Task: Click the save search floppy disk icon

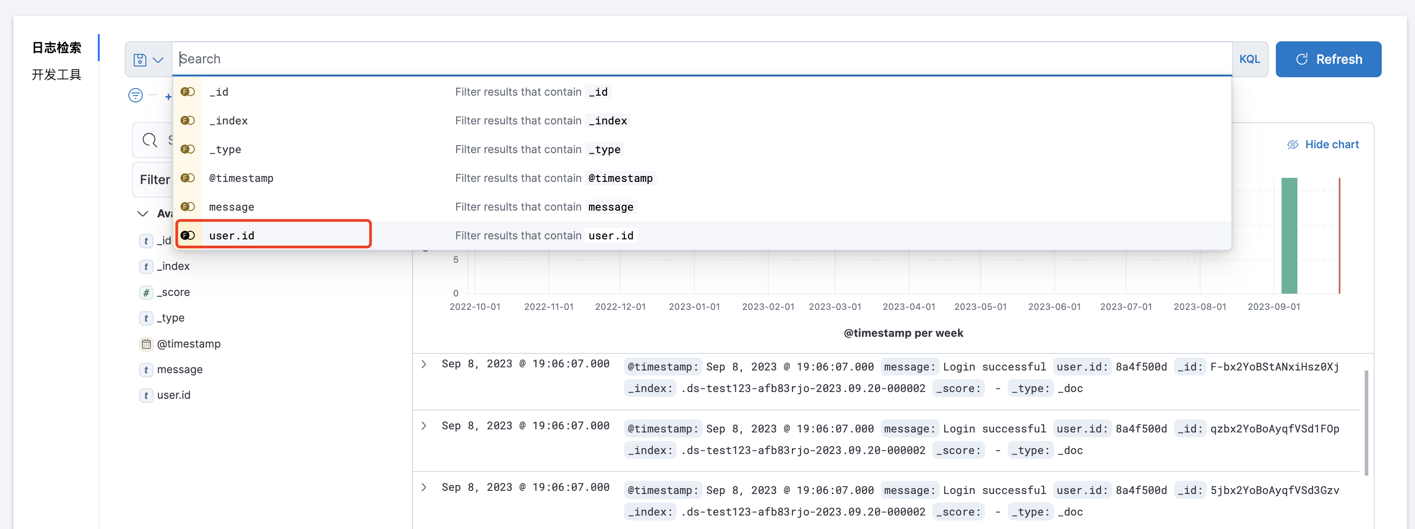Action: click(x=140, y=59)
